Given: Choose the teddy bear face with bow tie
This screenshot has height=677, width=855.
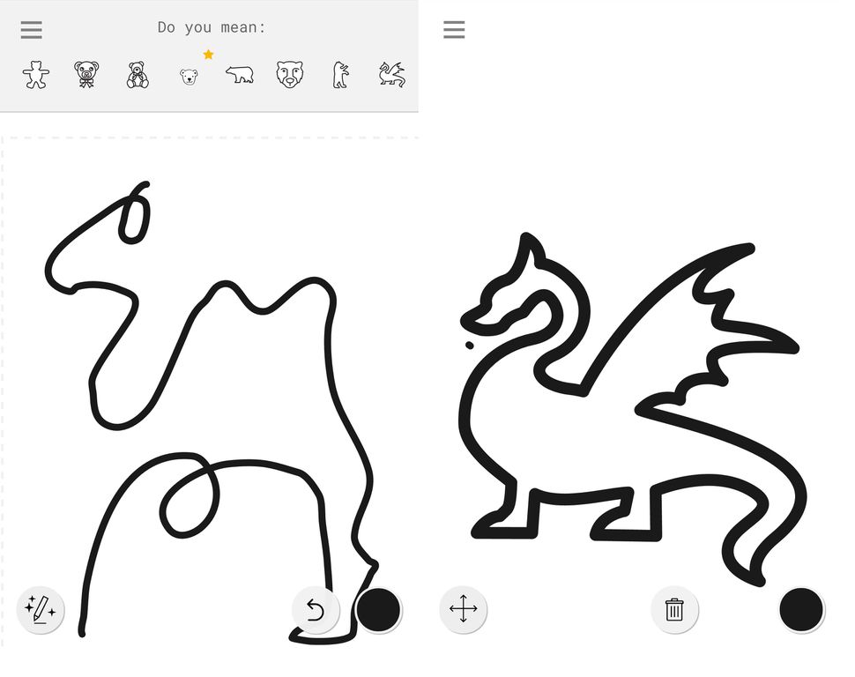Looking at the screenshot, I should [x=86, y=75].
